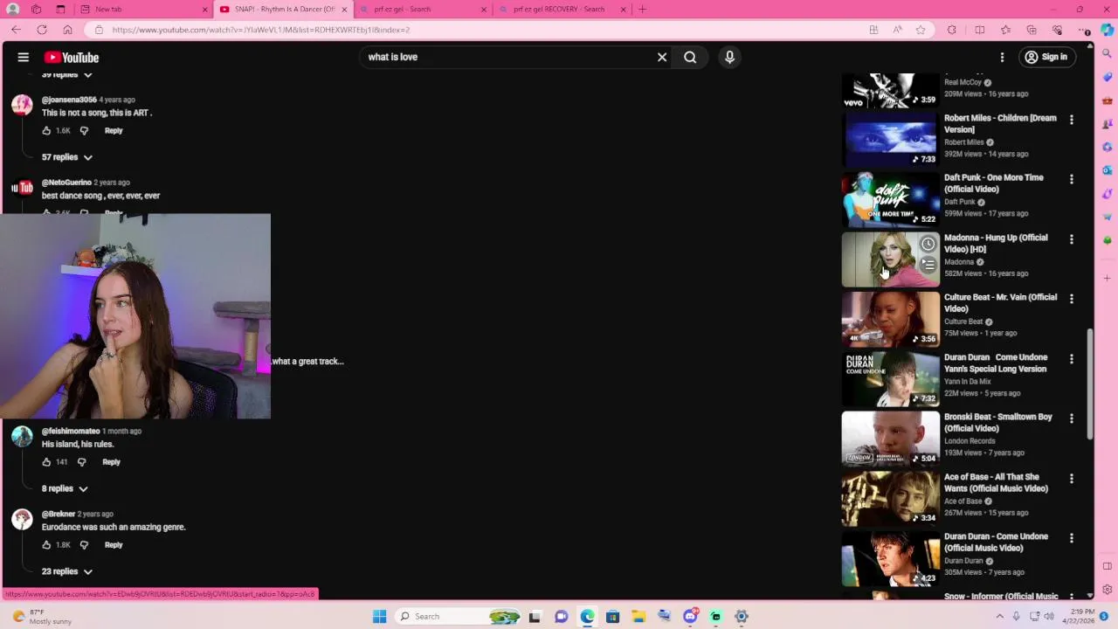
Task: Open Culture Beat Mr. Vain thumbnail
Action: [890, 319]
